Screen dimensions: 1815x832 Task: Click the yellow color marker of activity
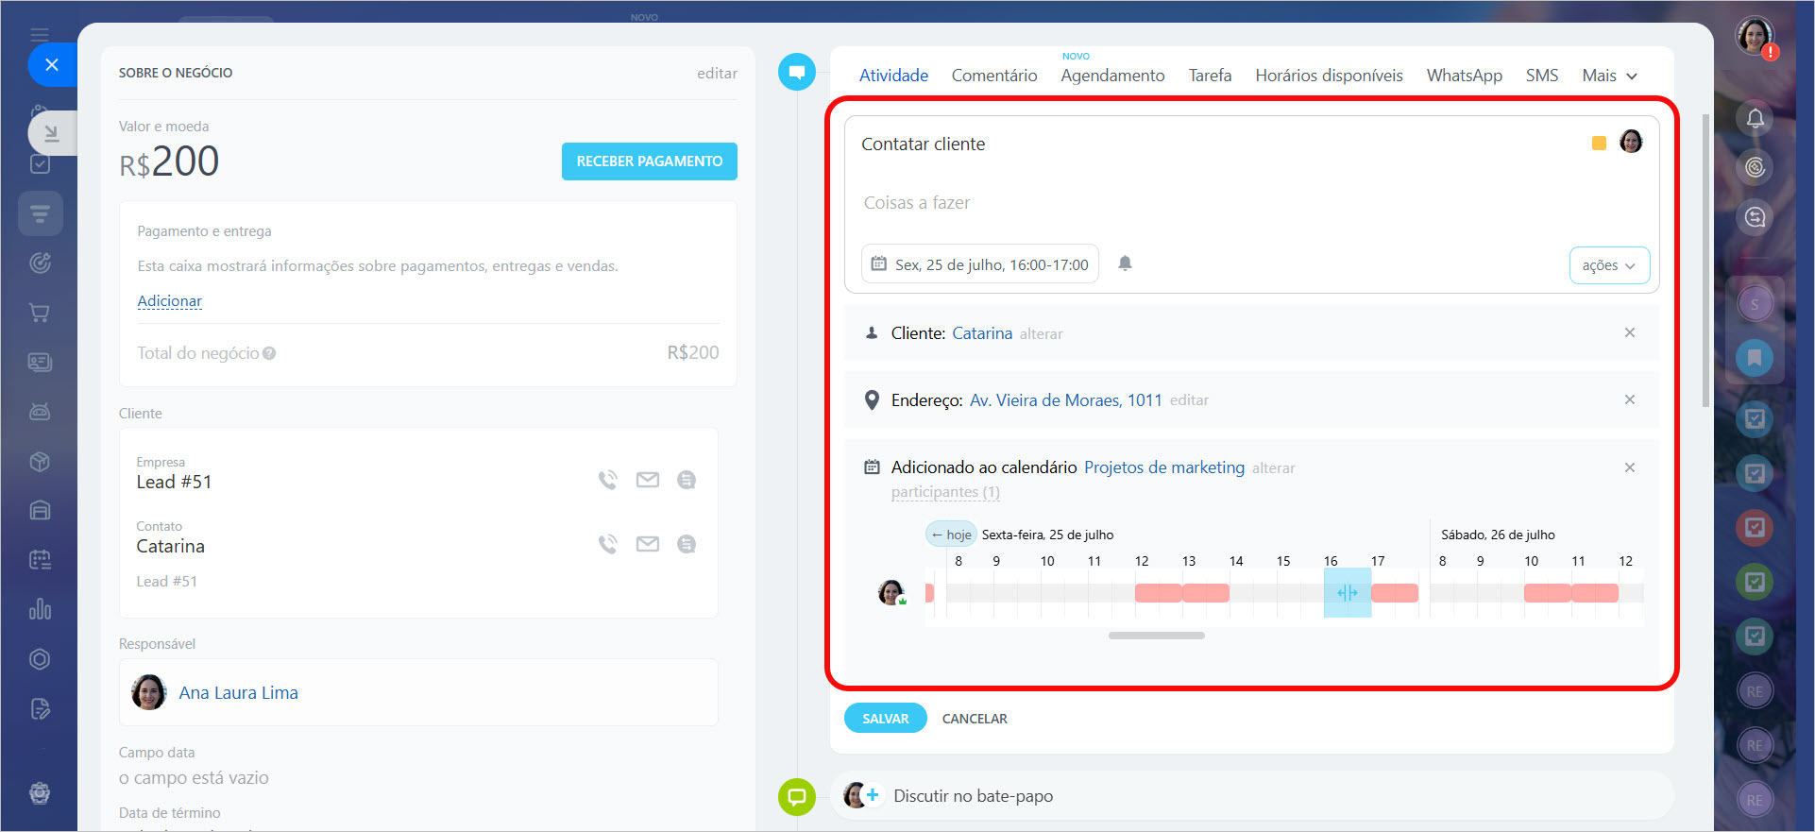1599,144
